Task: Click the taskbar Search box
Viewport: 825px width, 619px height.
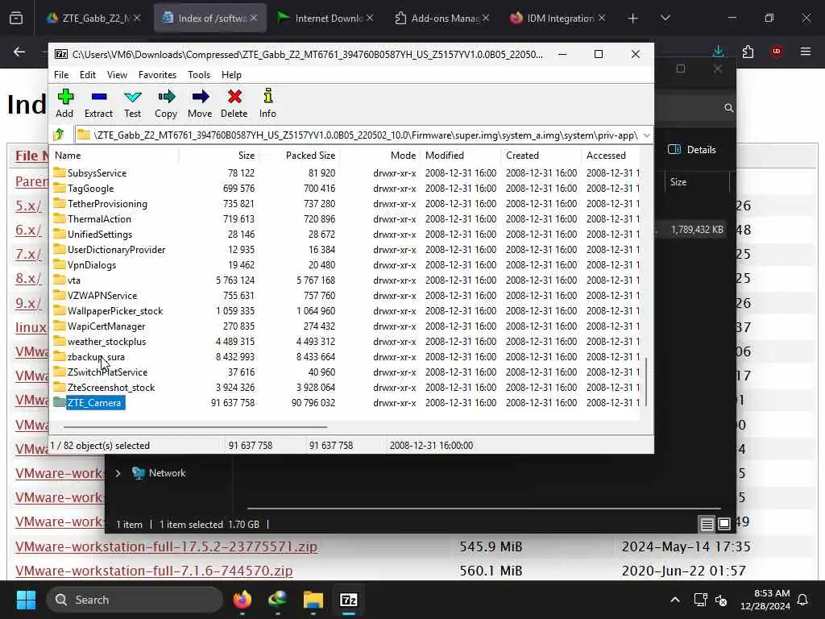Action: [x=135, y=600]
